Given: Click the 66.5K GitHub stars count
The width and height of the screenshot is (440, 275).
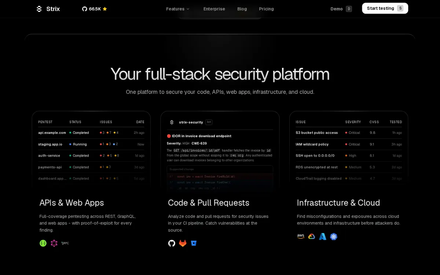Looking at the screenshot, I should point(95,9).
